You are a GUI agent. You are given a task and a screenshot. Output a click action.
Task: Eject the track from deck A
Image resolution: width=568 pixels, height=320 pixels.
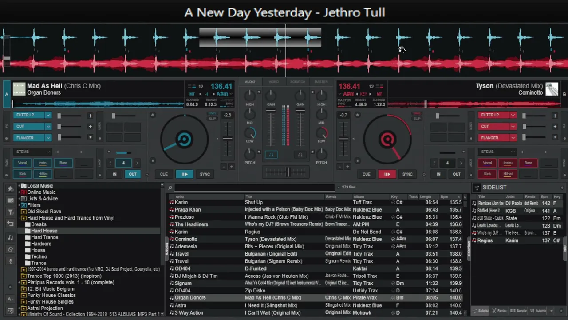pos(153,115)
